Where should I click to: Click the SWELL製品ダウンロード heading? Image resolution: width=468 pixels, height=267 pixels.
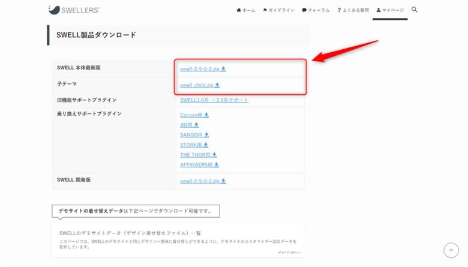point(96,35)
